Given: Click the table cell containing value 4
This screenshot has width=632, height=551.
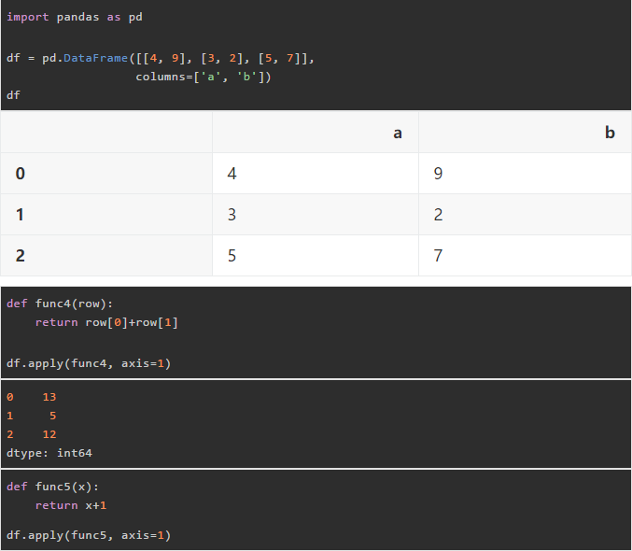Looking at the screenshot, I should coord(232,174).
